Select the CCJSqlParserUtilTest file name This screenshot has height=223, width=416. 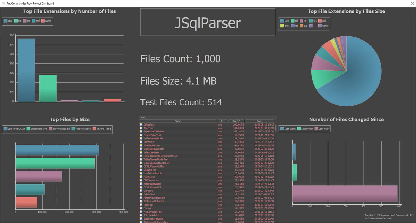pos(154,166)
